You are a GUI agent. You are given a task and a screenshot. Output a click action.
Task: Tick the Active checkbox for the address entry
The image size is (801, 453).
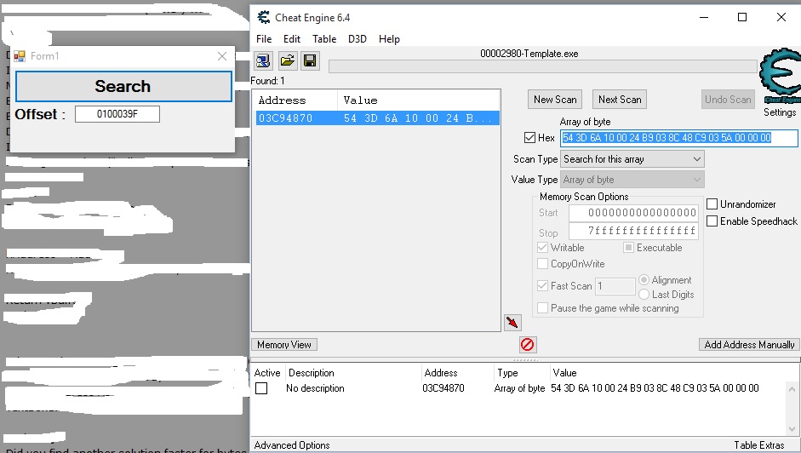point(262,388)
